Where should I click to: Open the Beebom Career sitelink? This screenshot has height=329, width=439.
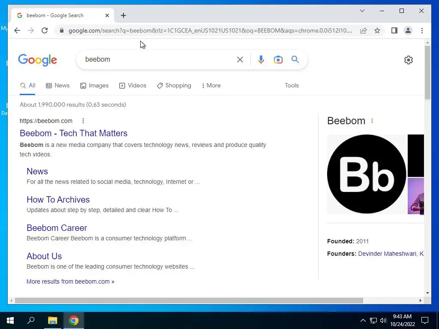[x=57, y=228]
